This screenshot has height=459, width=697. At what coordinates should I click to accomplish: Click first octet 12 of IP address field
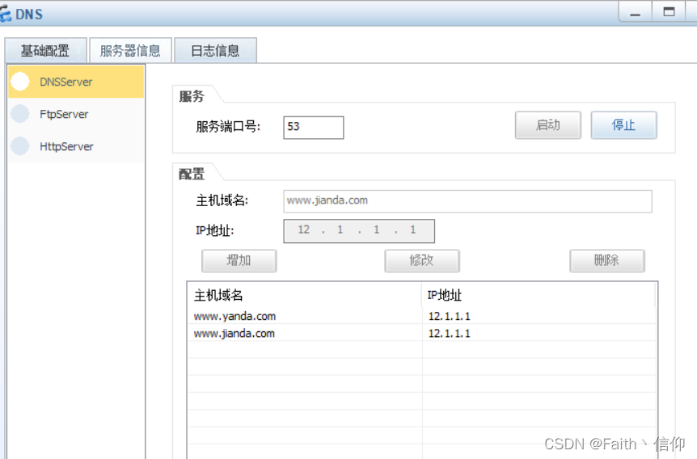304,230
